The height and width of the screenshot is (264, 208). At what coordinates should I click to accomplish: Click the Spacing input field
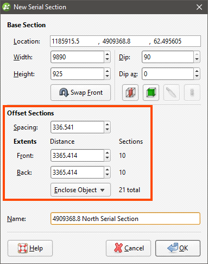tap(78, 127)
